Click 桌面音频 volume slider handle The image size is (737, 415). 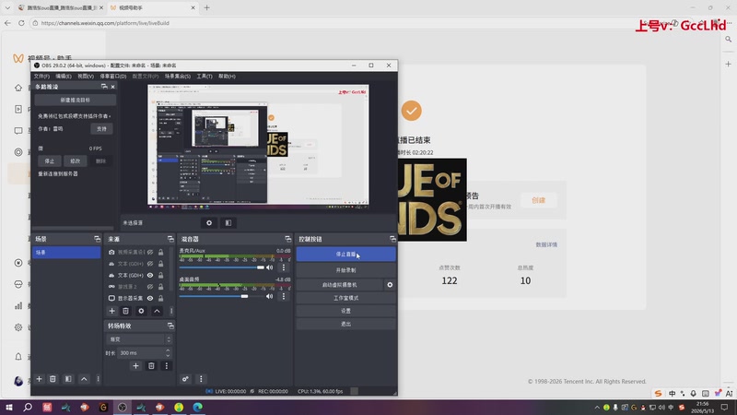pos(244,296)
